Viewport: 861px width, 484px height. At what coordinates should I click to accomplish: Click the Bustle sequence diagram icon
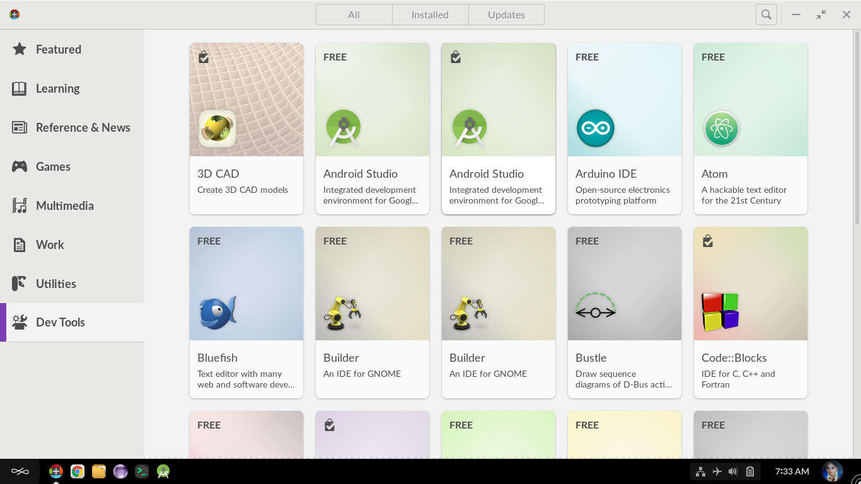pos(596,306)
